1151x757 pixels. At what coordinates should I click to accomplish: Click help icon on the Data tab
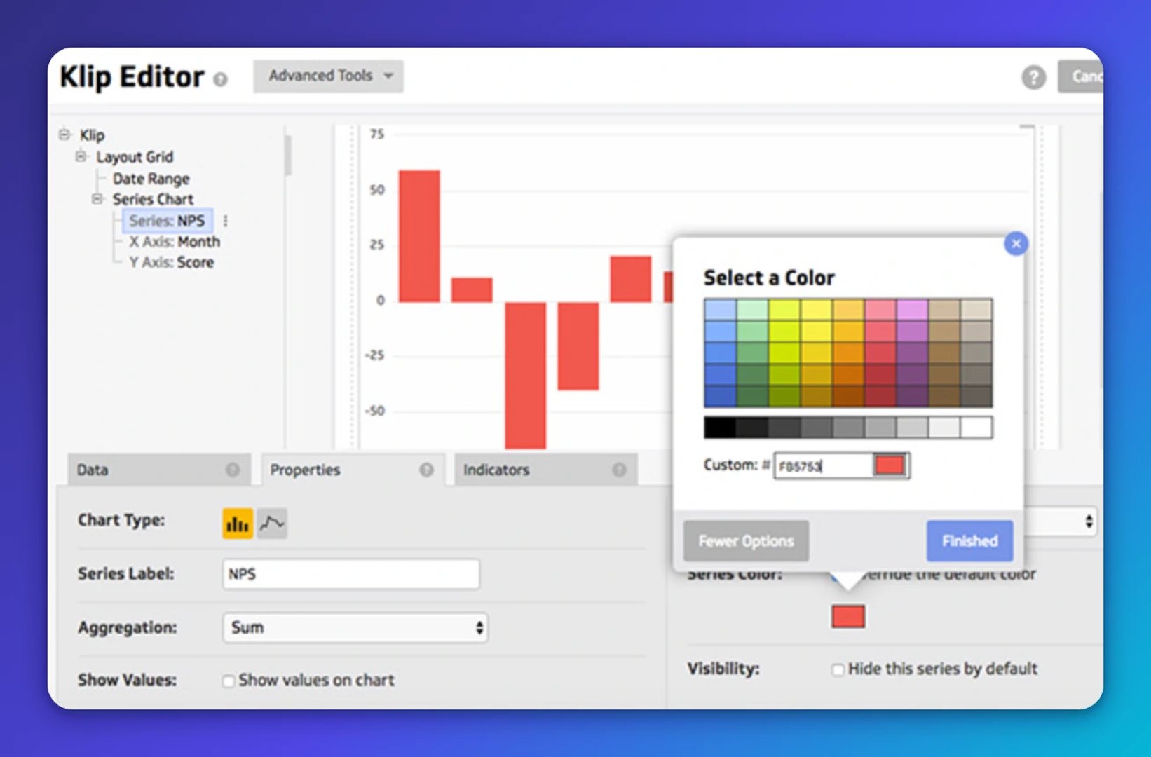click(x=233, y=470)
